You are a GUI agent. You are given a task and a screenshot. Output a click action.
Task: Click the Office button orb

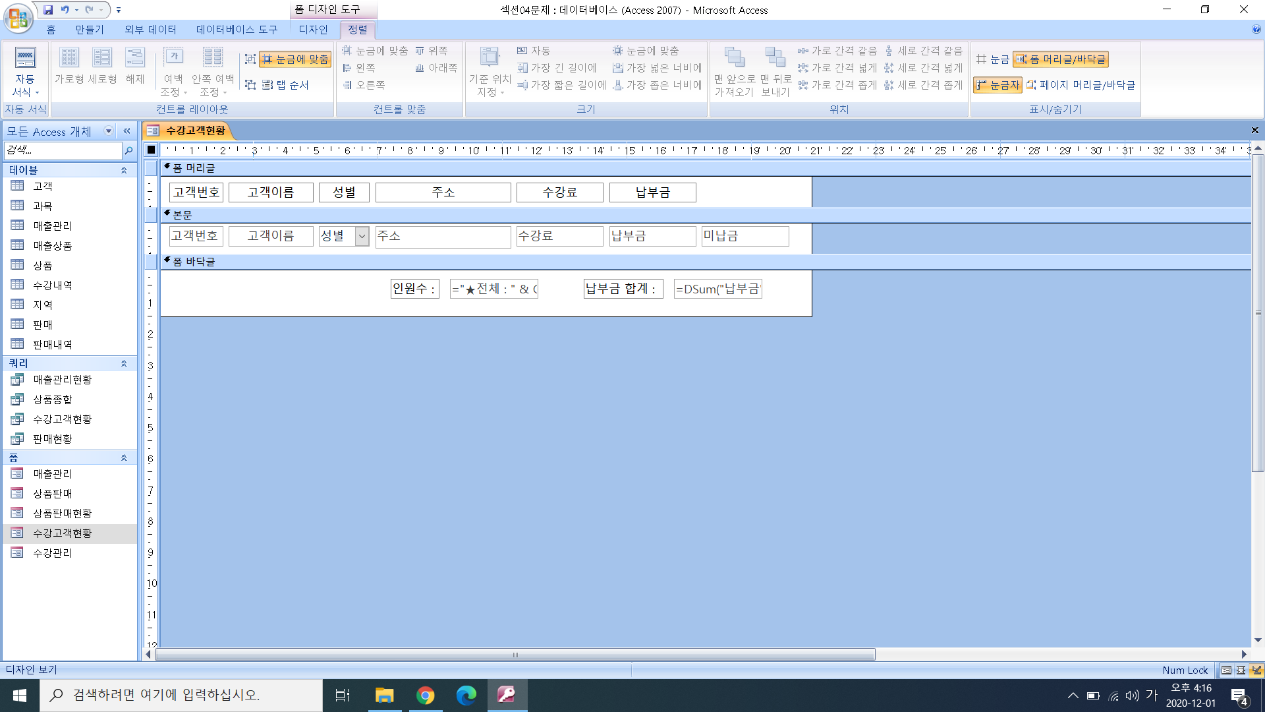(x=18, y=18)
